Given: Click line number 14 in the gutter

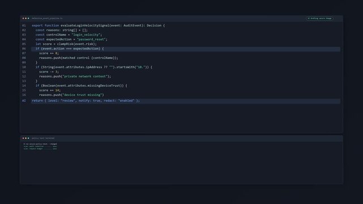Looking at the screenshot, I should tap(24, 86).
